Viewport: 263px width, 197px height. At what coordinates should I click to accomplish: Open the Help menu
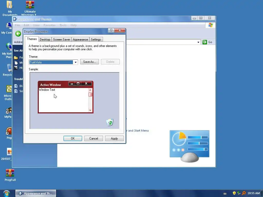pyautogui.click(x=73, y=25)
